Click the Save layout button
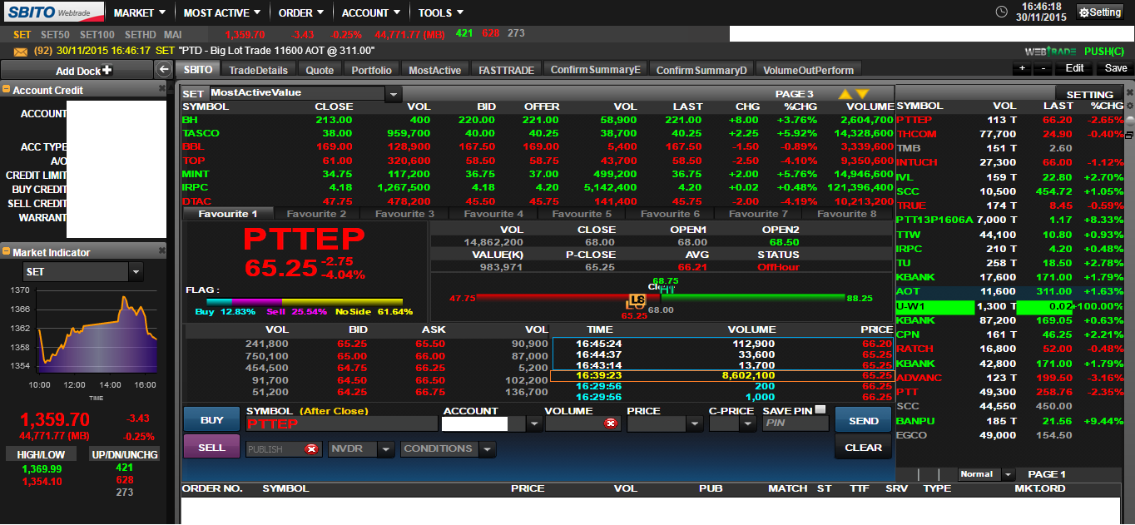Image resolution: width=1135 pixels, height=525 pixels. coord(1116,68)
